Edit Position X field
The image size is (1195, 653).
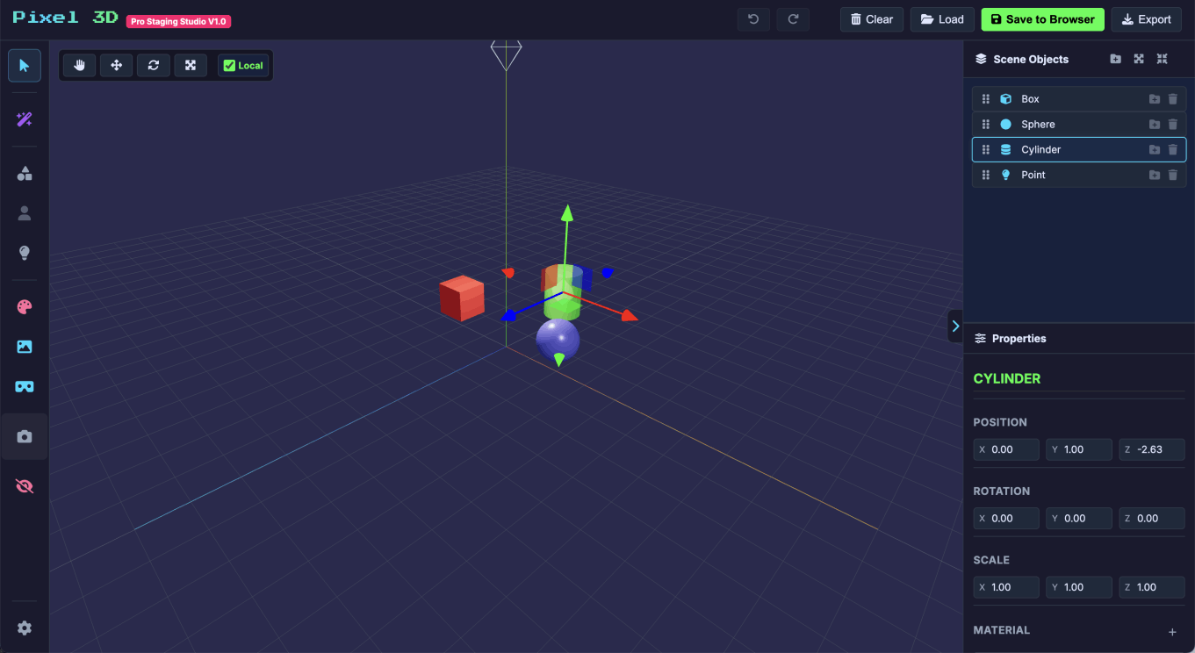[x=1006, y=449]
